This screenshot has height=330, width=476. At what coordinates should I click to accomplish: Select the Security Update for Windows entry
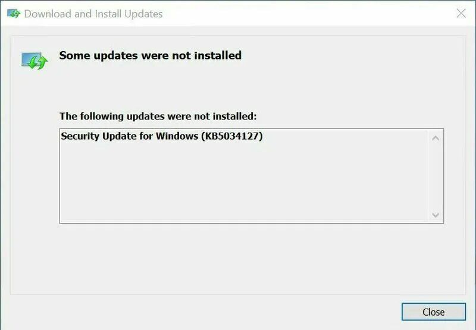click(x=161, y=136)
